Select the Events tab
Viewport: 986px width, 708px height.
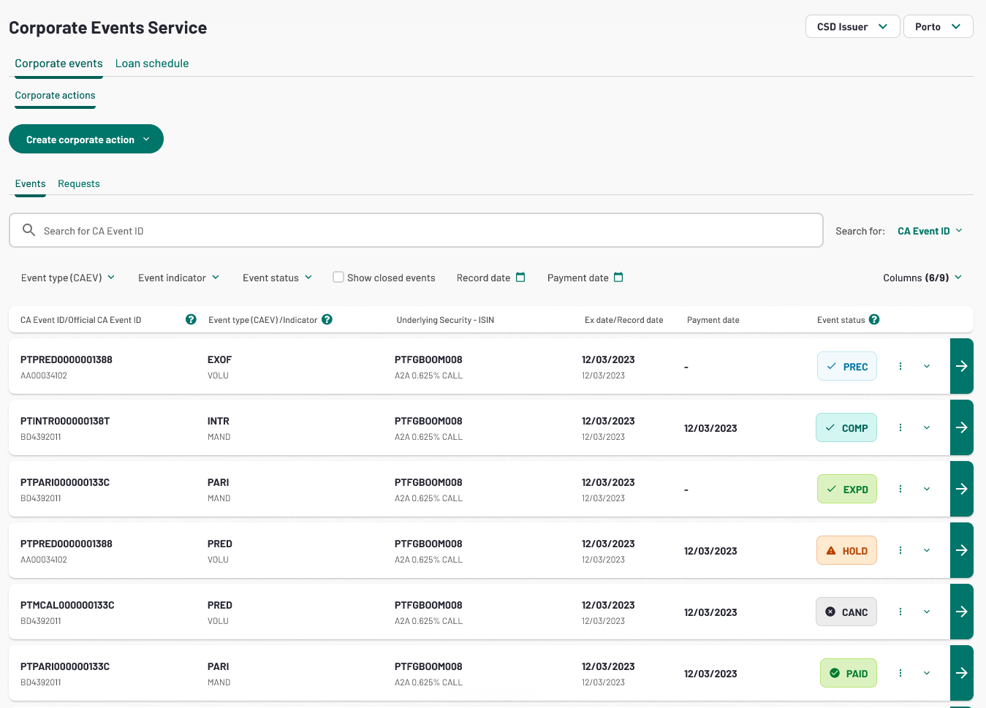[x=30, y=183]
